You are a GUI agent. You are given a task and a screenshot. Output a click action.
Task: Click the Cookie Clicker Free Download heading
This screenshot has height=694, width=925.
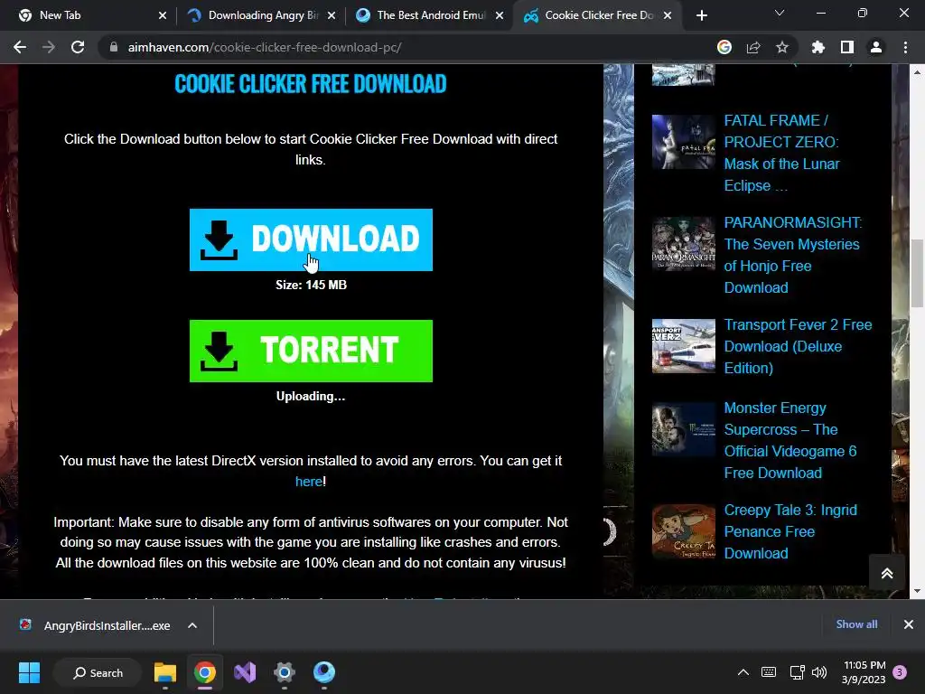point(311,84)
